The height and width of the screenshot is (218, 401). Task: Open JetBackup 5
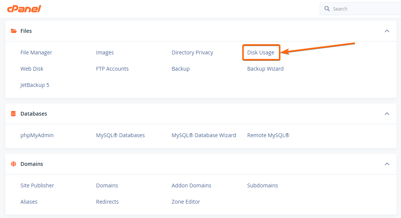point(35,85)
